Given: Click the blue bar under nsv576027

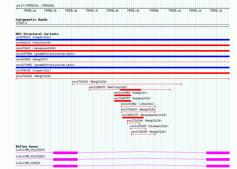Looking at the screenshot, I should pyautogui.click(x=122, y=40).
